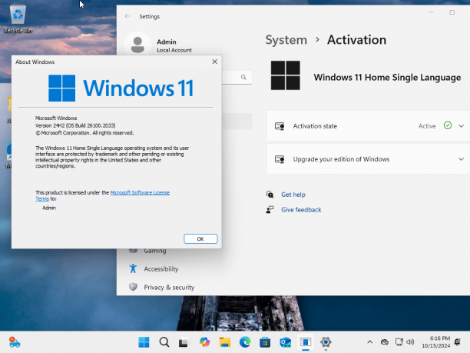Click the Admin Local Account name
Image resolution: width=470 pixels, height=353 pixels.
[x=174, y=45]
